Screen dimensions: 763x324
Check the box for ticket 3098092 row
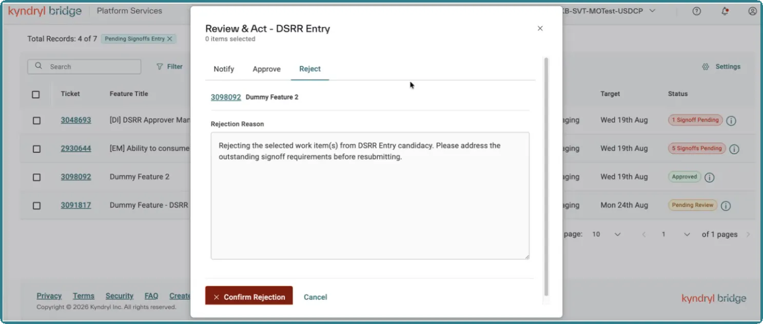pyautogui.click(x=36, y=177)
